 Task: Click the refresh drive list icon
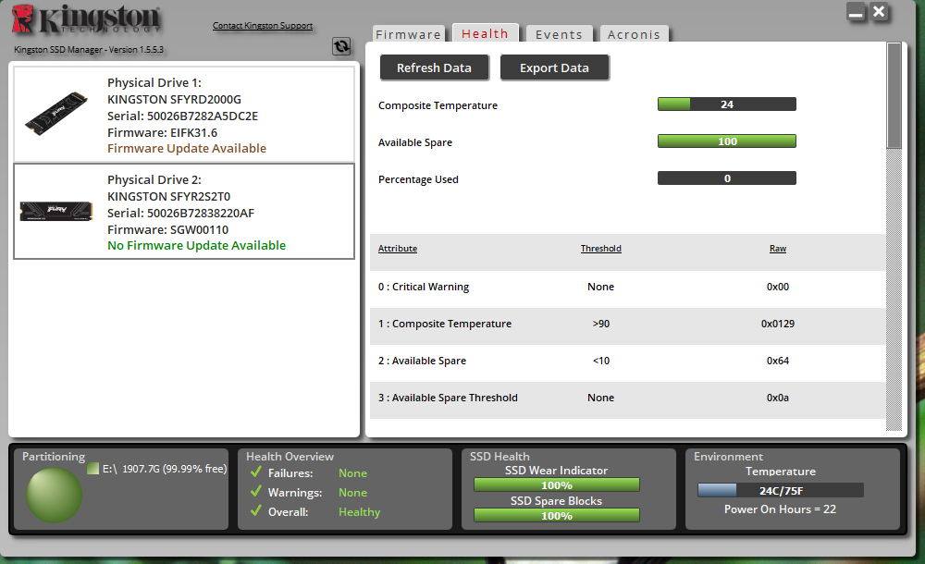click(341, 46)
